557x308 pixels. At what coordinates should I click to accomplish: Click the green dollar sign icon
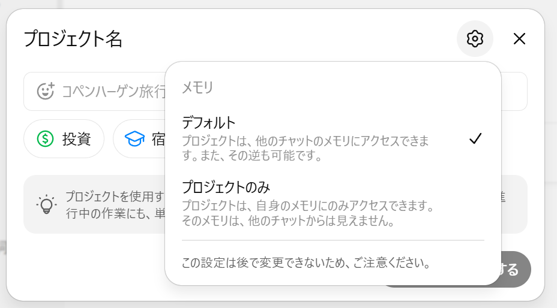pyautogui.click(x=45, y=139)
